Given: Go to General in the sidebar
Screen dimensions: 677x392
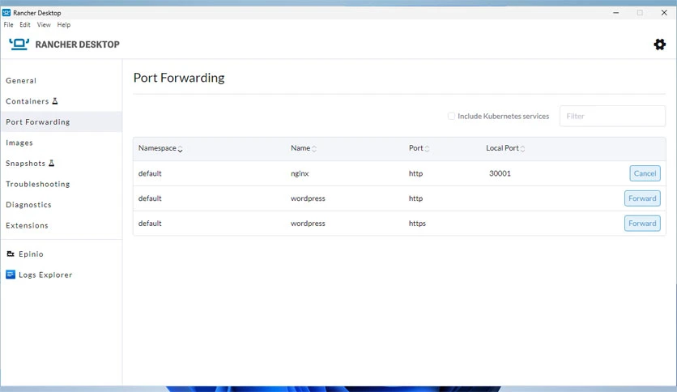Looking at the screenshot, I should point(62,80).
